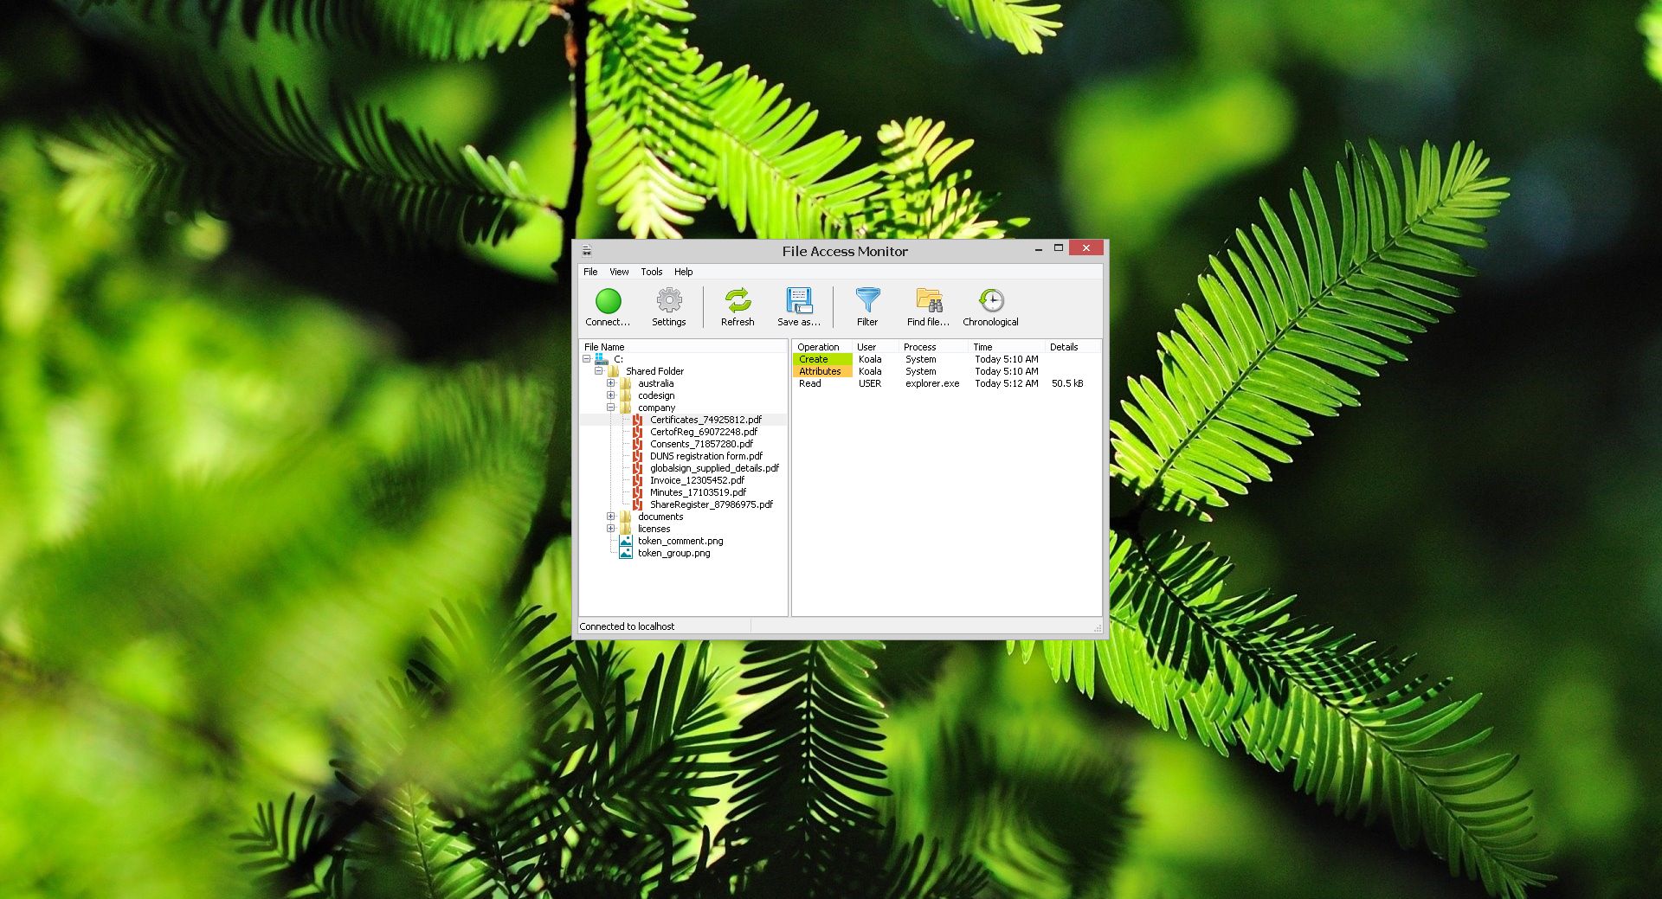This screenshot has width=1662, height=899.
Task: Click the Refresh toolbar icon
Action: pos(738,305)
